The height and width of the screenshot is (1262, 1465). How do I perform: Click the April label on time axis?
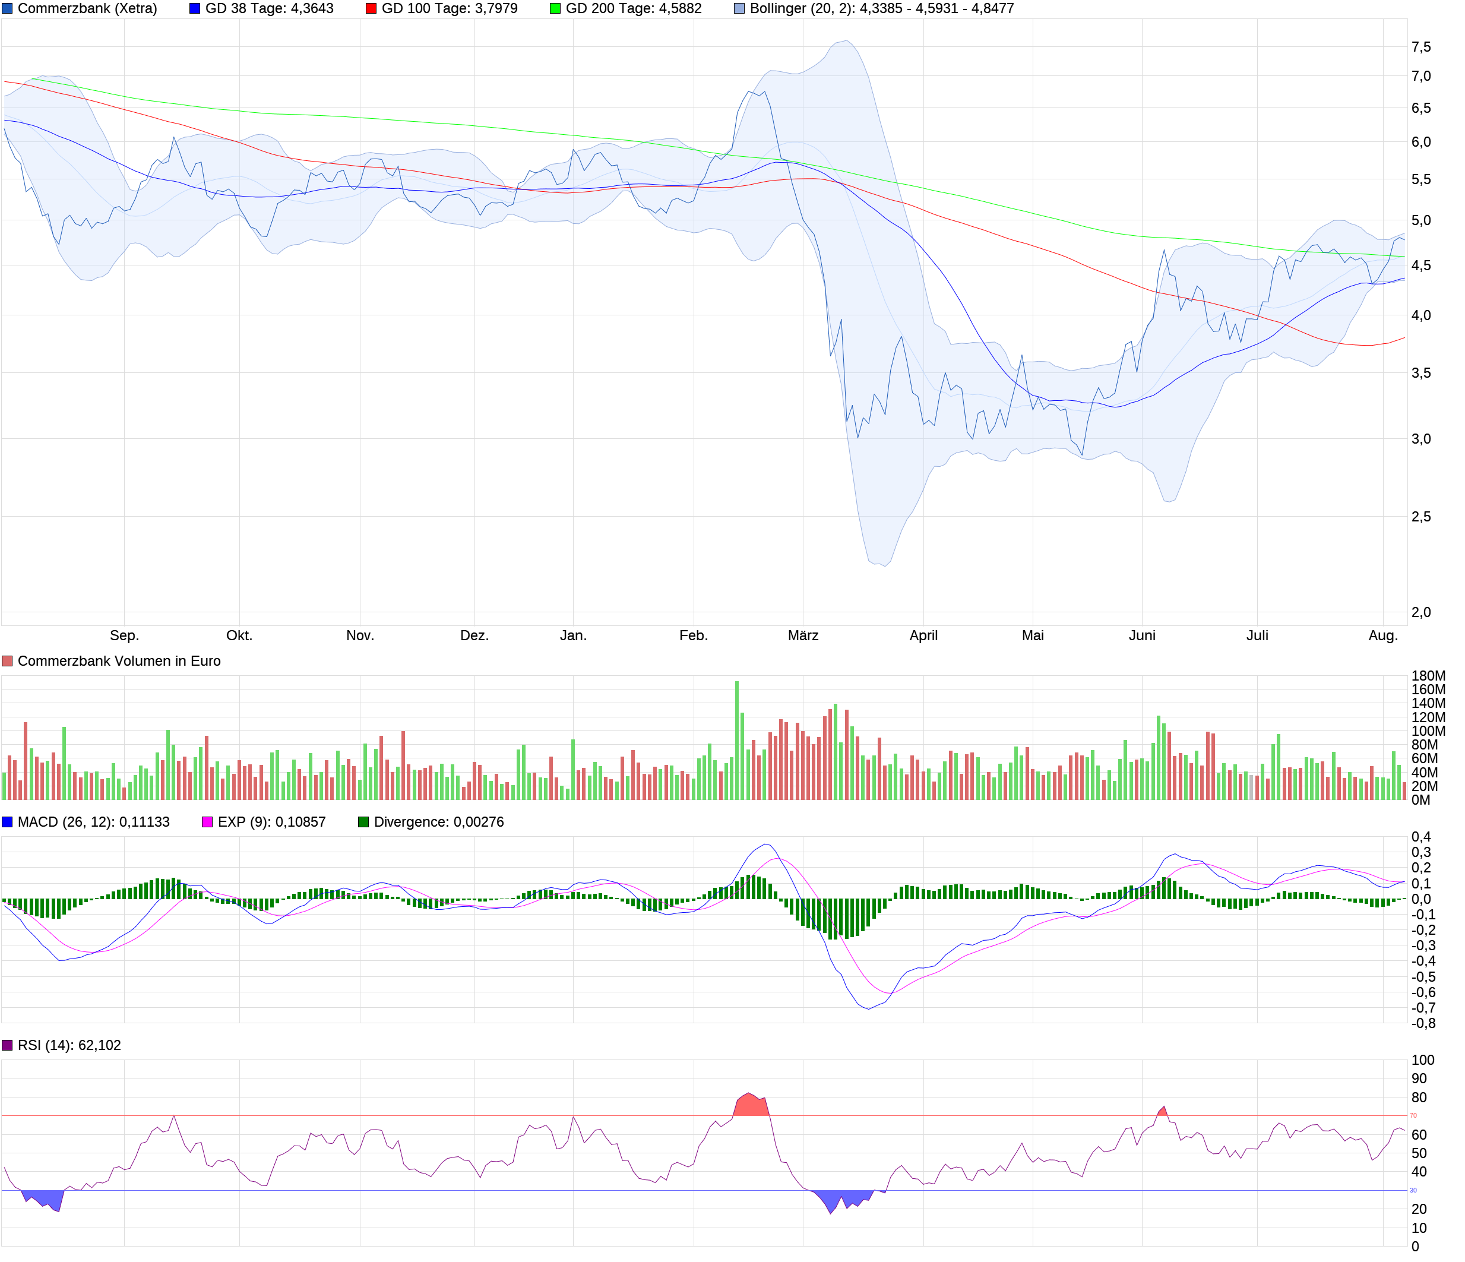click(x=923, y=635)
